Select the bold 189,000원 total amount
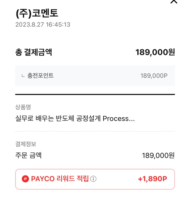The height and width of the screenshot is (197, 187). pos(155,52)
